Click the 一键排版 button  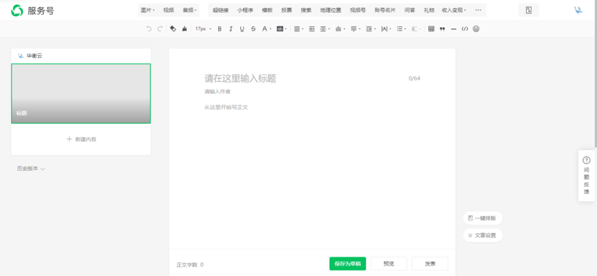[x=482, y=218]
